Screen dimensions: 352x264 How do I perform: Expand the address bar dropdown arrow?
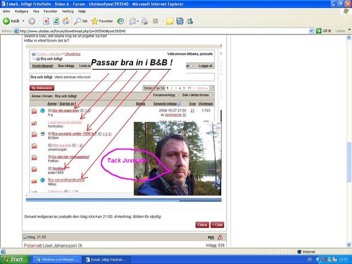tap(311, 31)
